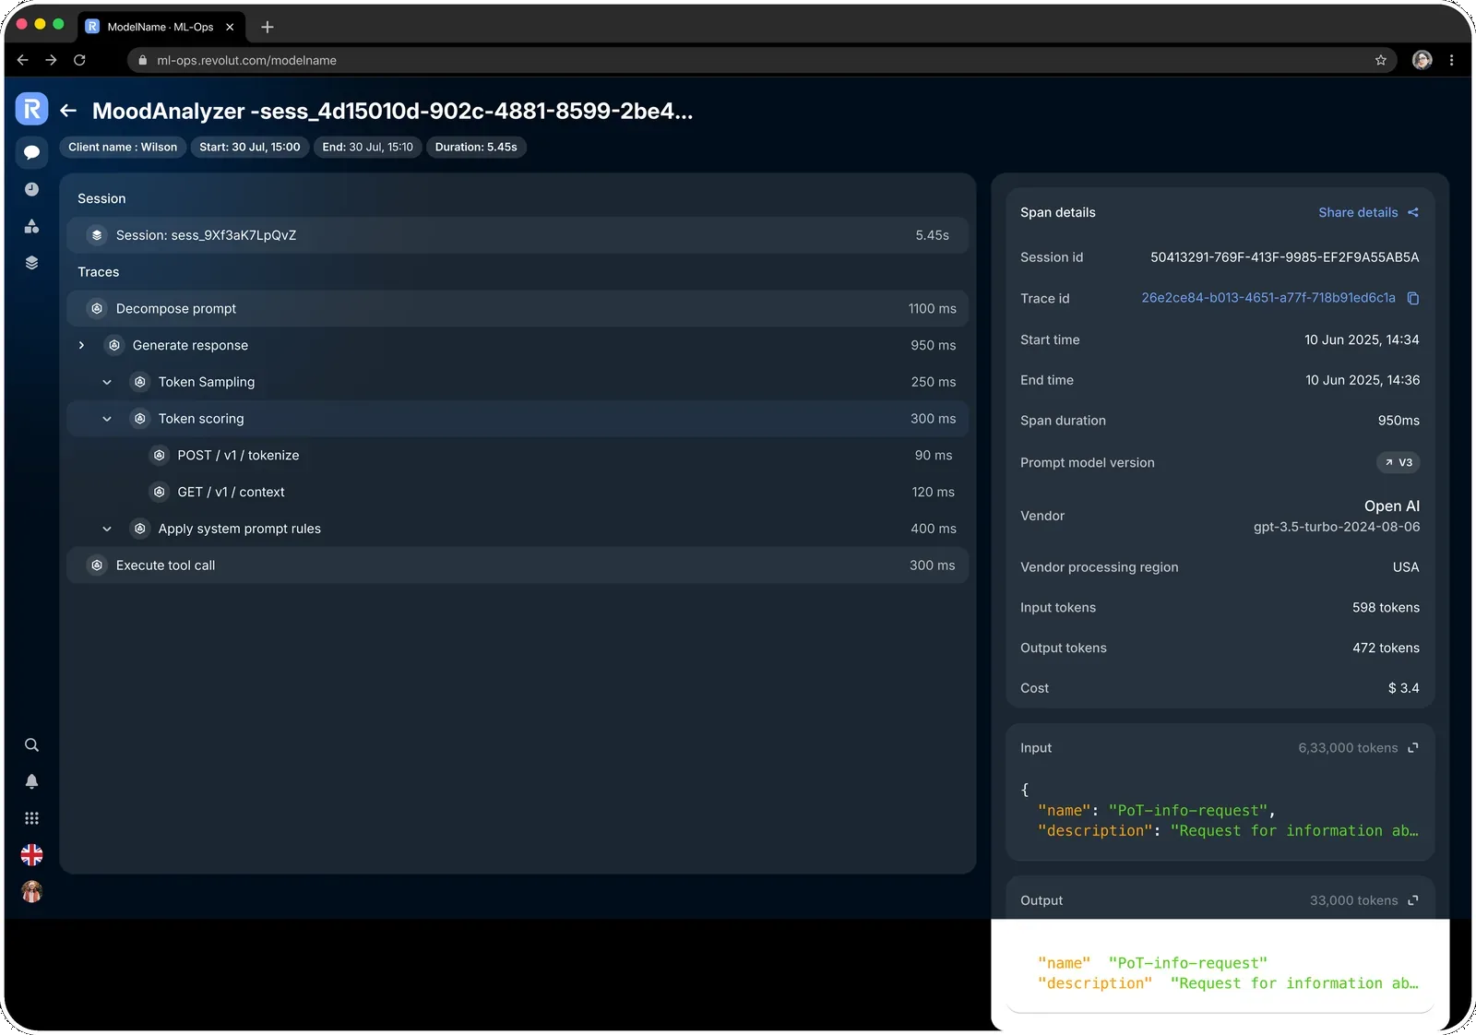Open the stacked layers sidebar icon
Viewport: 1476px width, 1035px height.
point(31,263)
